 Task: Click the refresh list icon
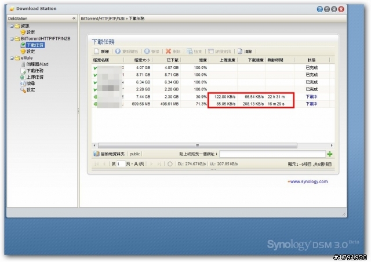[170, 164]
